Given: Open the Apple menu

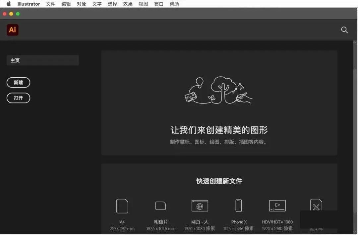Looking at the screenshot, I should (8, 4).
